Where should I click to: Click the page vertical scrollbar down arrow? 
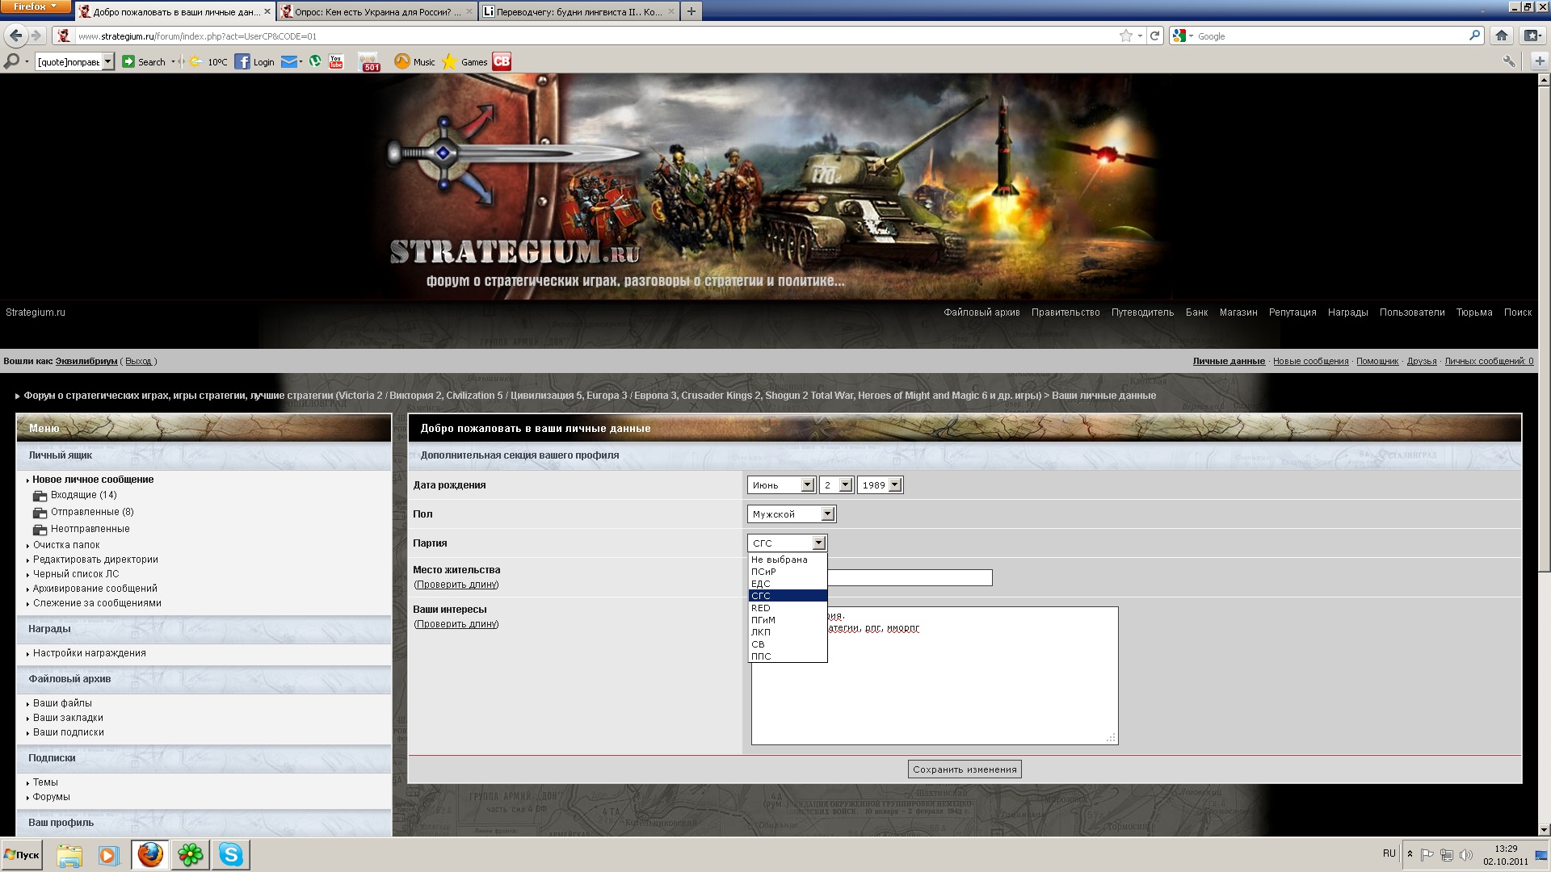[1544, 829]
